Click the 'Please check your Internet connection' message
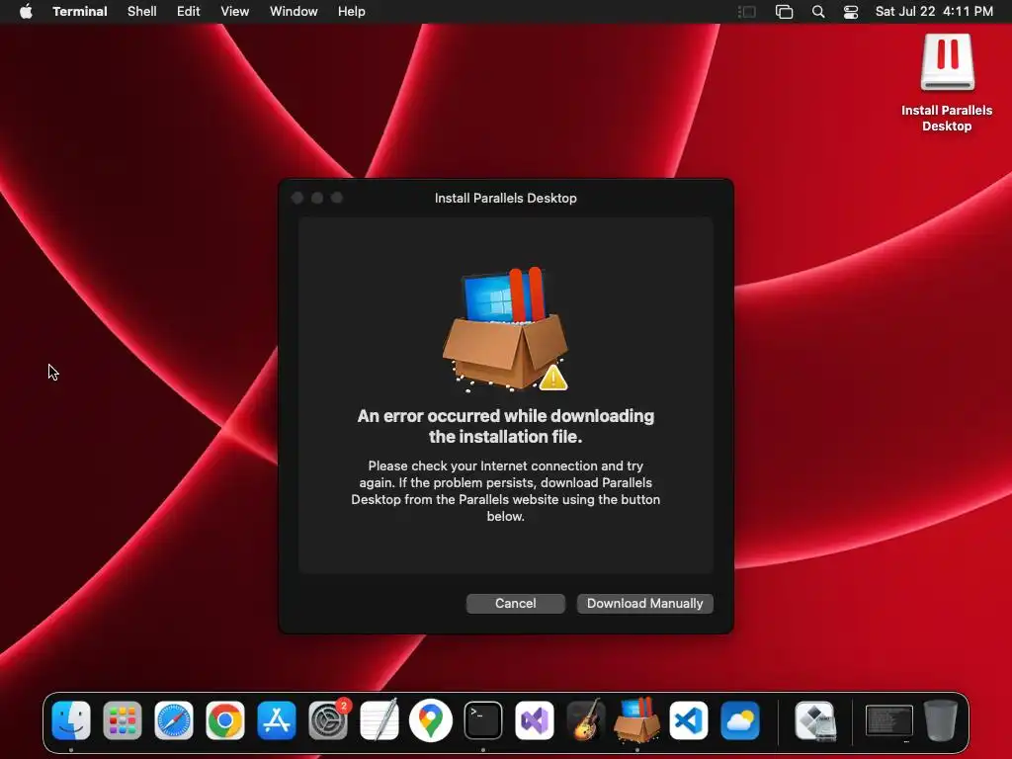The image size is (1012, 759). click(x=505, y=490)
